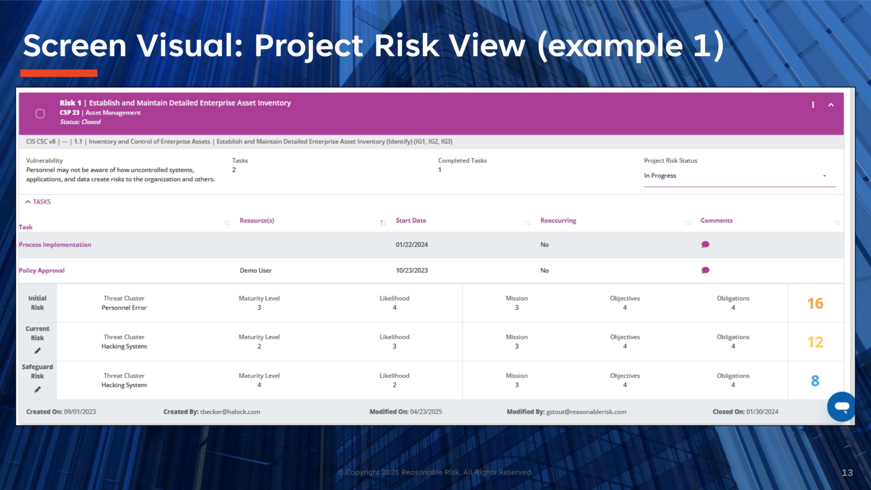The width and height of the screenshot is (871, 490).
Task: Open comments for Policy Approval task
Action: coord(705,270)
